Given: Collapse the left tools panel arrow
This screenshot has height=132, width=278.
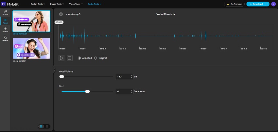Looking at the screenshot, I should coord(54,70).
